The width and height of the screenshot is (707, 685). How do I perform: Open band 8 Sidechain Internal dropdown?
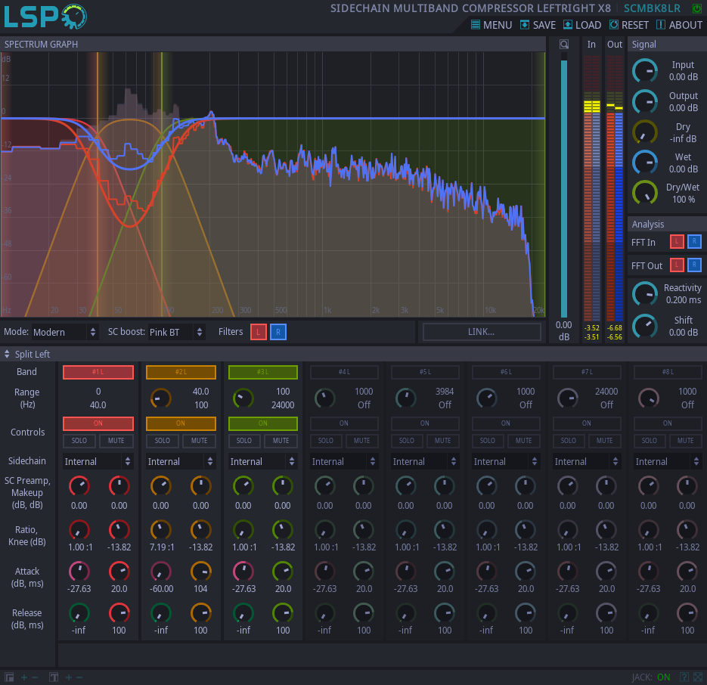[668, 461]
